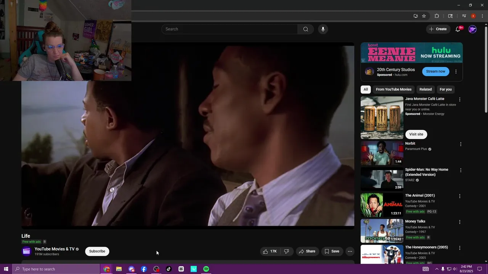This screenshot has height=274, width=488.
Task: Open the Chrome three-dot menu
Action: [x=482, y=16]
